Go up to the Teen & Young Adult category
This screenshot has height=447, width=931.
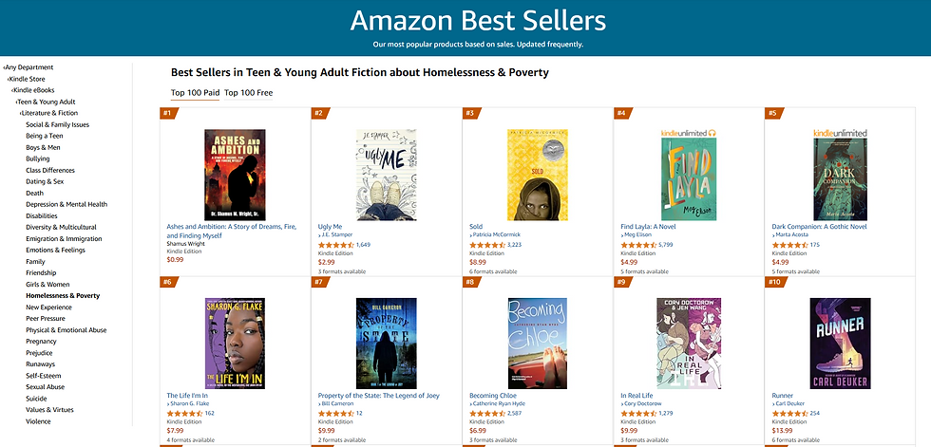pos(47,102)
